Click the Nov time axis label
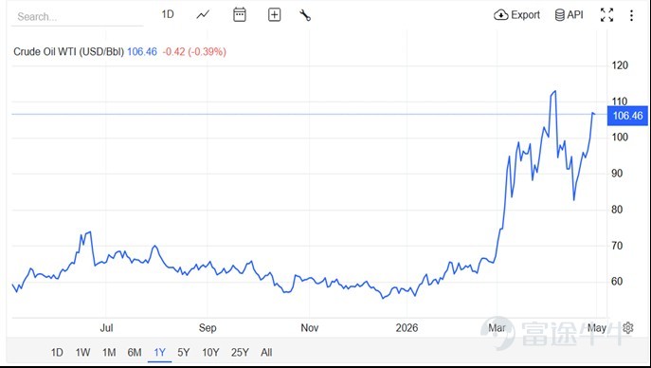The height and width of the screenshot is (368, 651). point(310,328)
